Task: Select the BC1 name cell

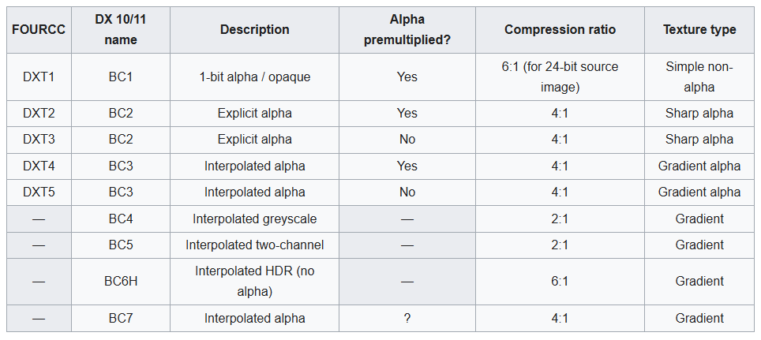Action: (x=121, y=77)
